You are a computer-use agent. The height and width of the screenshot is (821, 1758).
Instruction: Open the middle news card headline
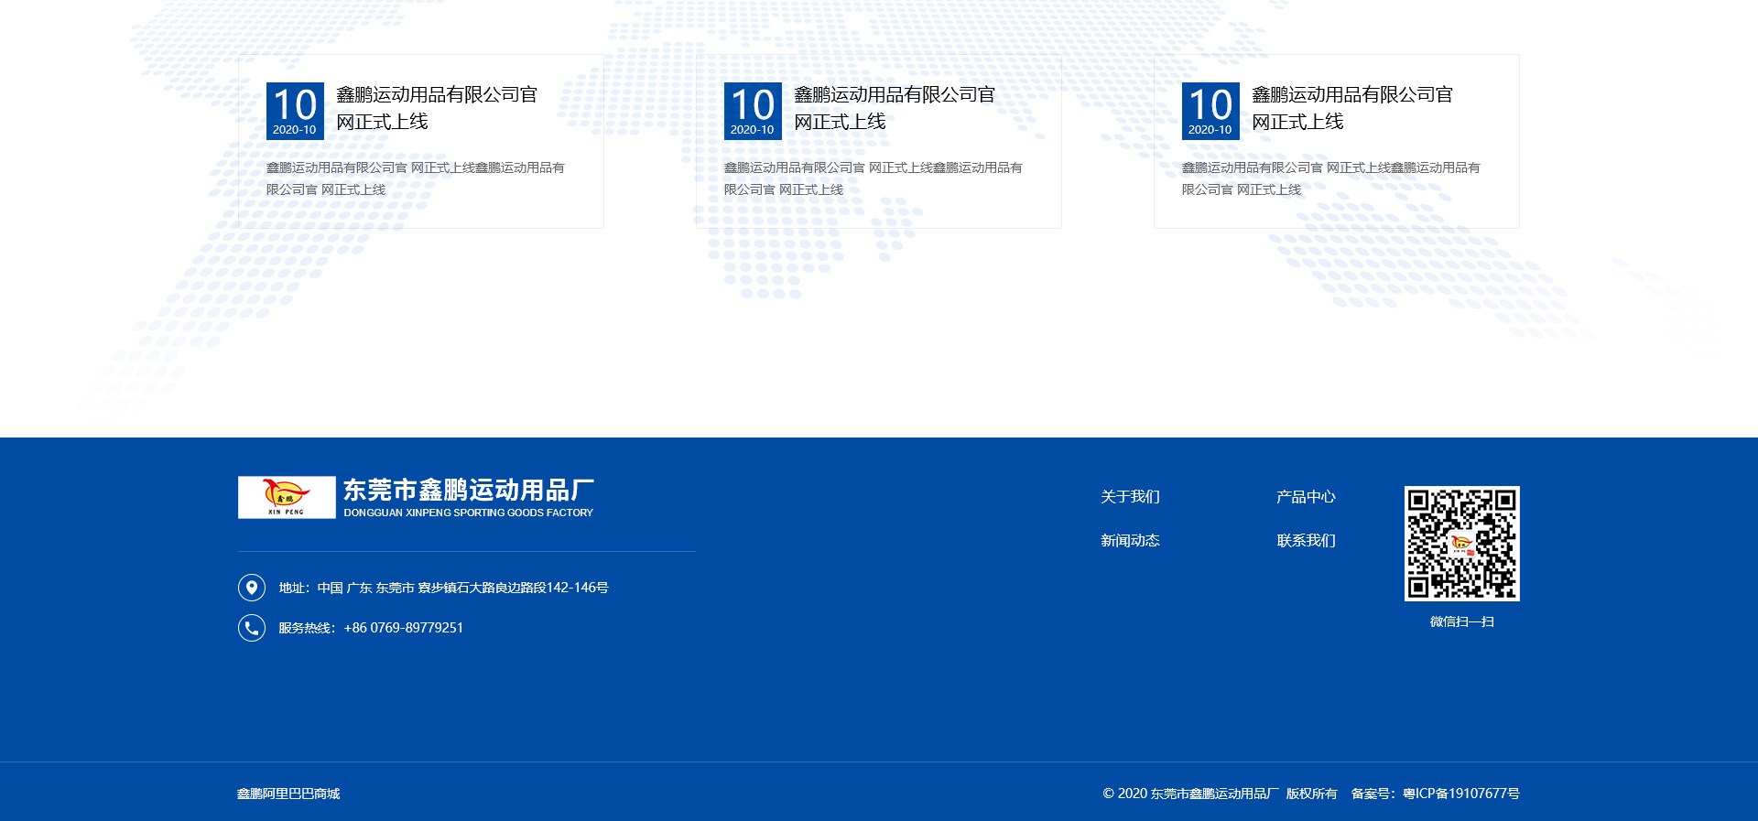click(895, 108)
